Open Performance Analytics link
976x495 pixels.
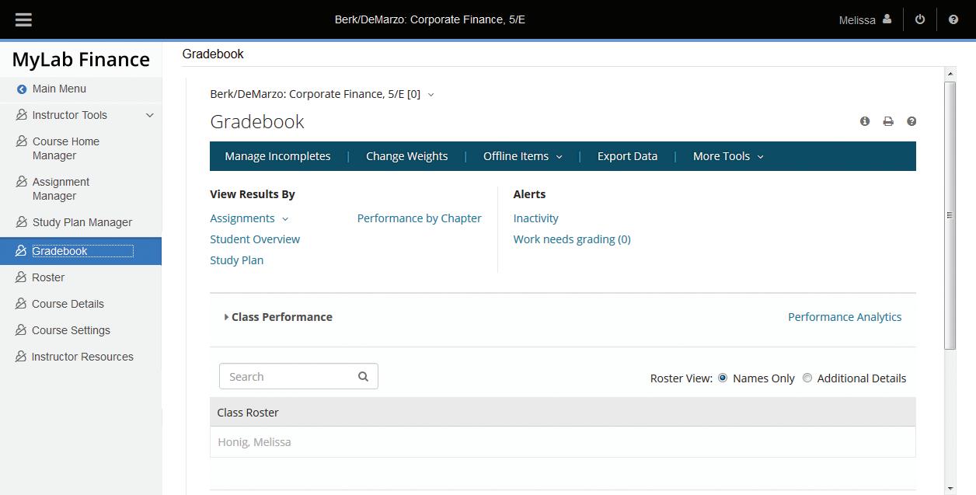845,317
